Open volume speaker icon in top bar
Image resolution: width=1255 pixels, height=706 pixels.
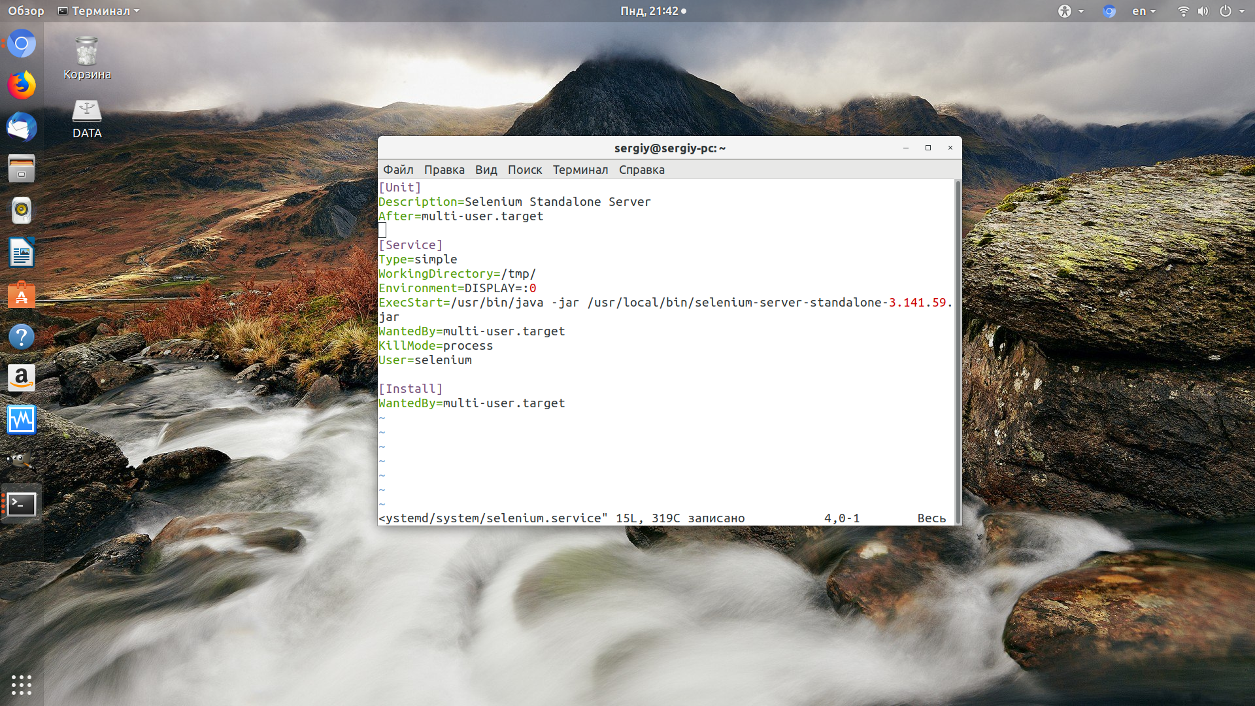tap(1203, 11)
